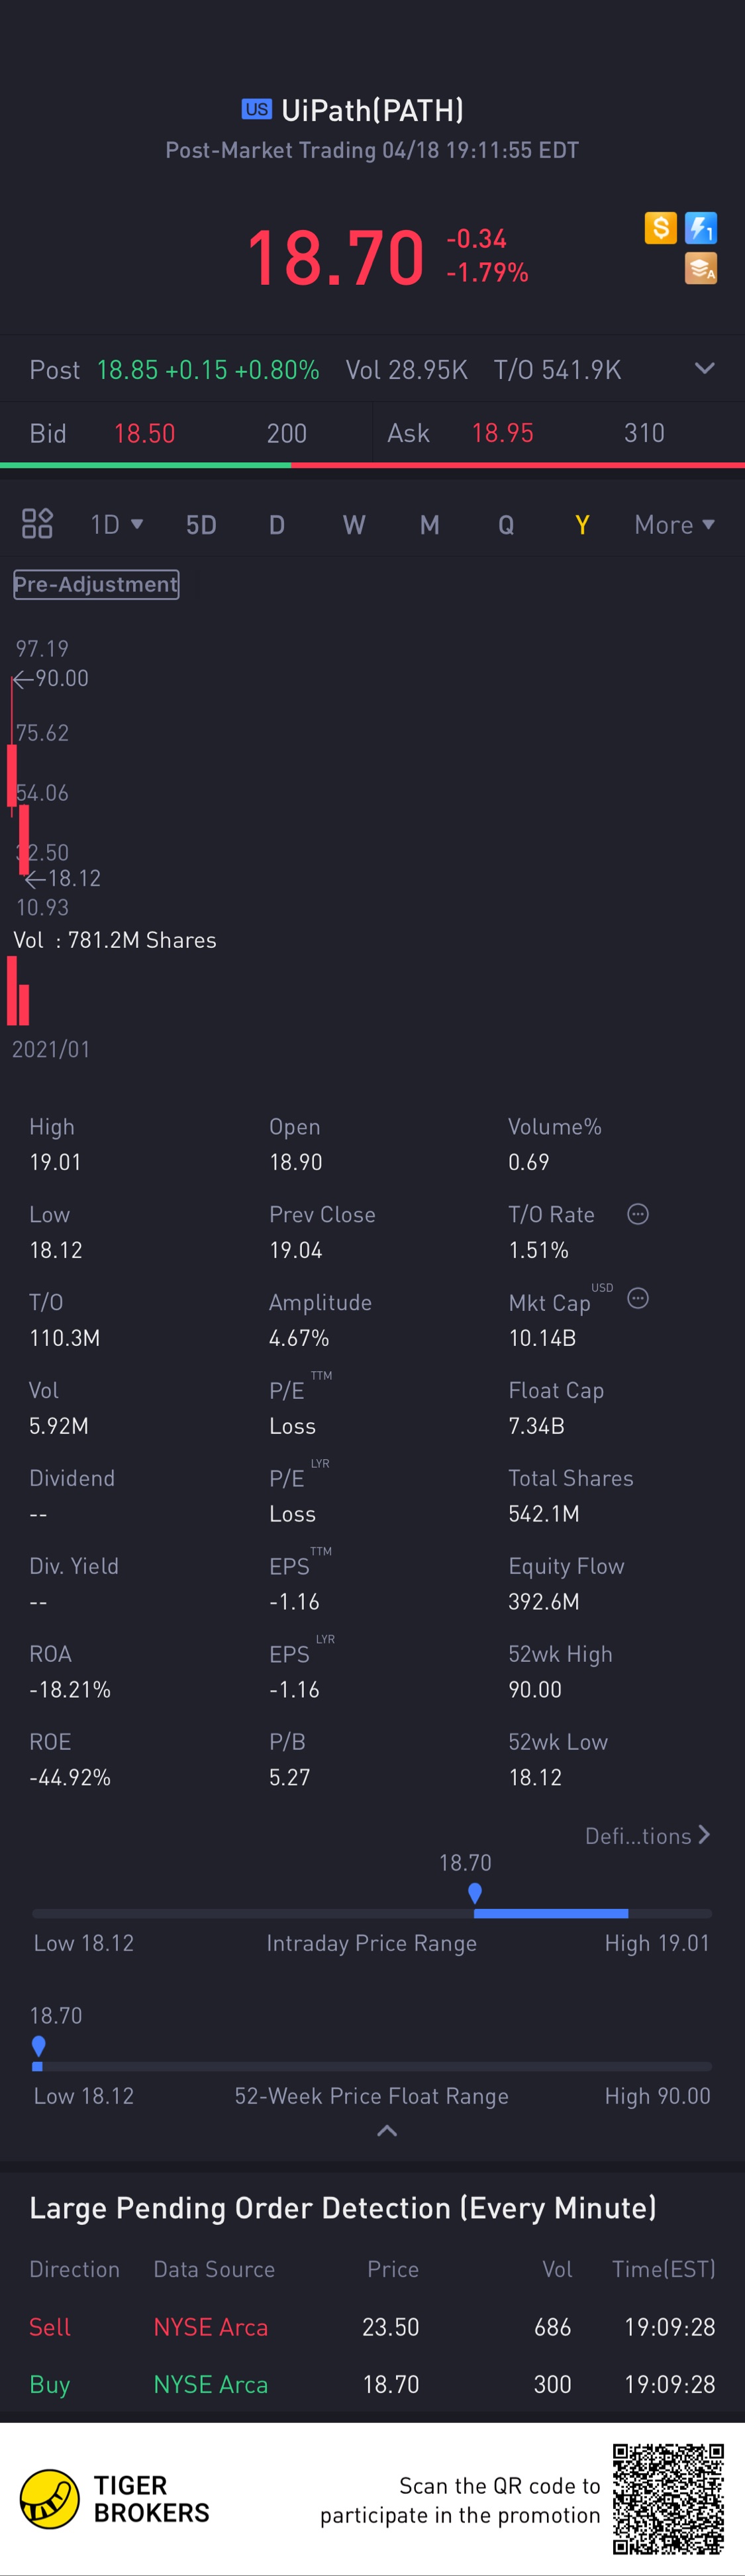Tap the blue lightning bolt icon
Viewport: 745px width, 2576px height.
click(x=701, y=228)
